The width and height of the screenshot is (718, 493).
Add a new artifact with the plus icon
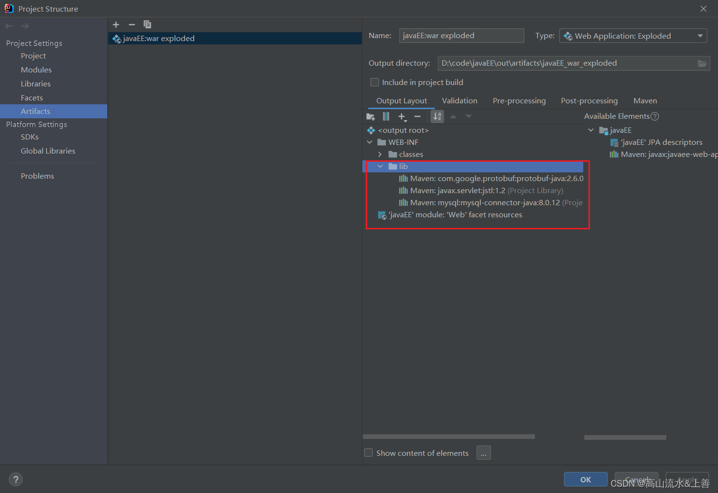116,25
